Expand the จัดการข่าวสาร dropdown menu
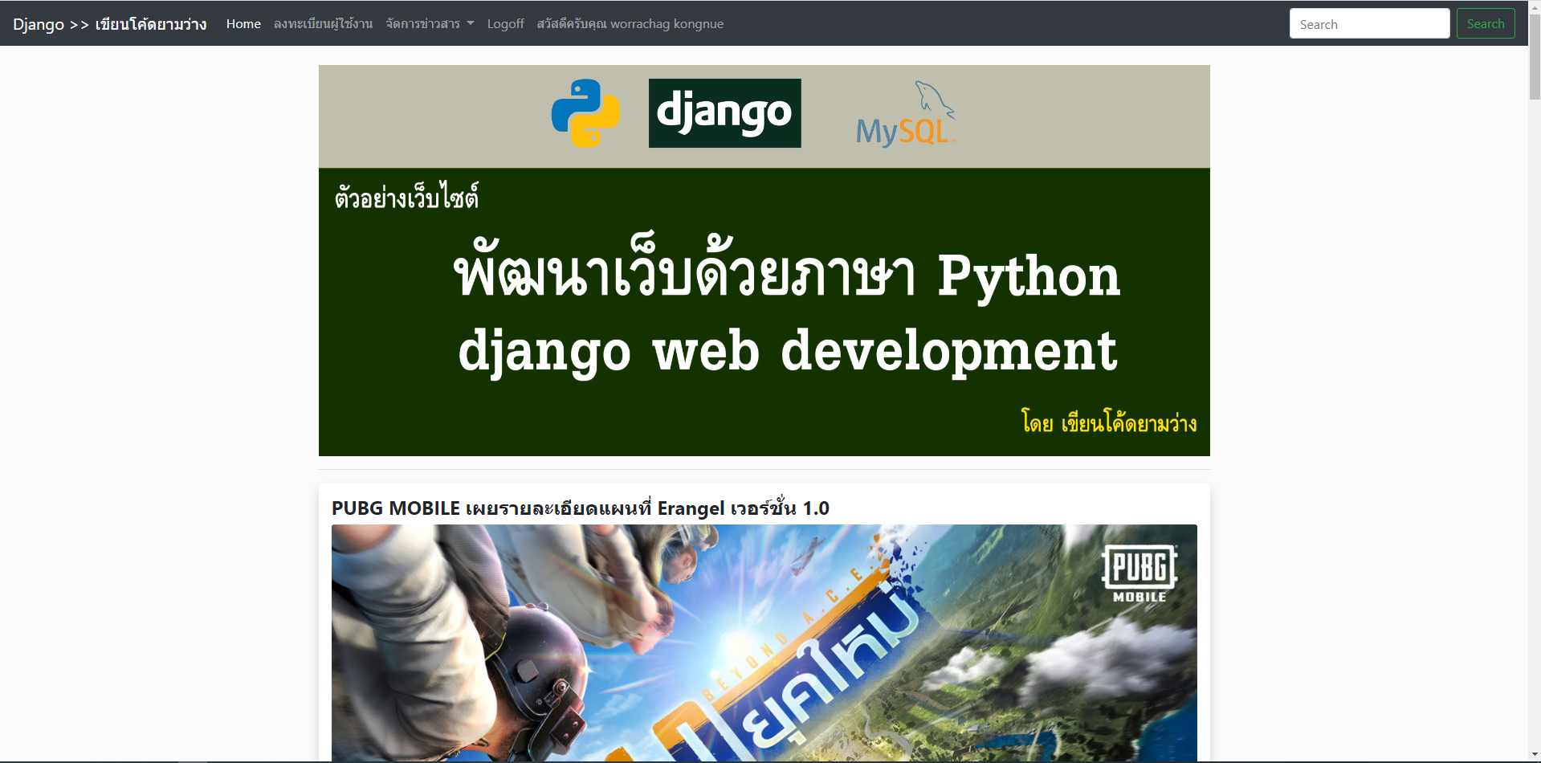The height and width of the screenshot is (763, 1541). click(x=430, y=24)
